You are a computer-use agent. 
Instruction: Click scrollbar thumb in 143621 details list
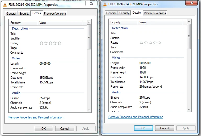189,36
